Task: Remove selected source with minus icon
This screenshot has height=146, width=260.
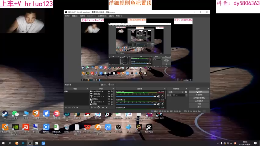Action: click(95, 107)
